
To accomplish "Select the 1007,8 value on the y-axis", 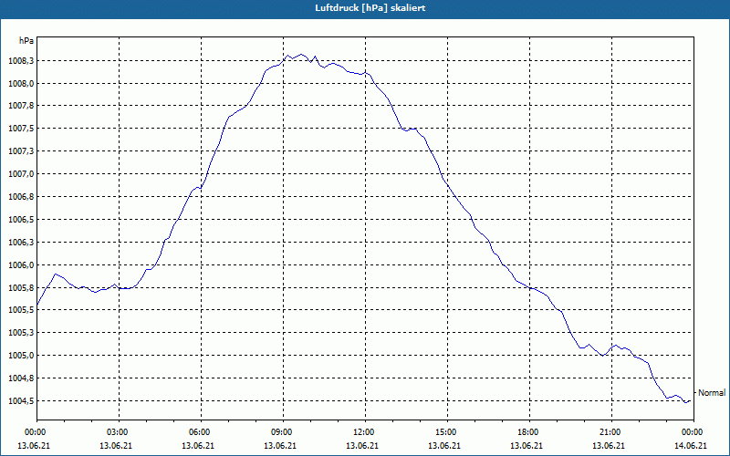I will [21, 106].
